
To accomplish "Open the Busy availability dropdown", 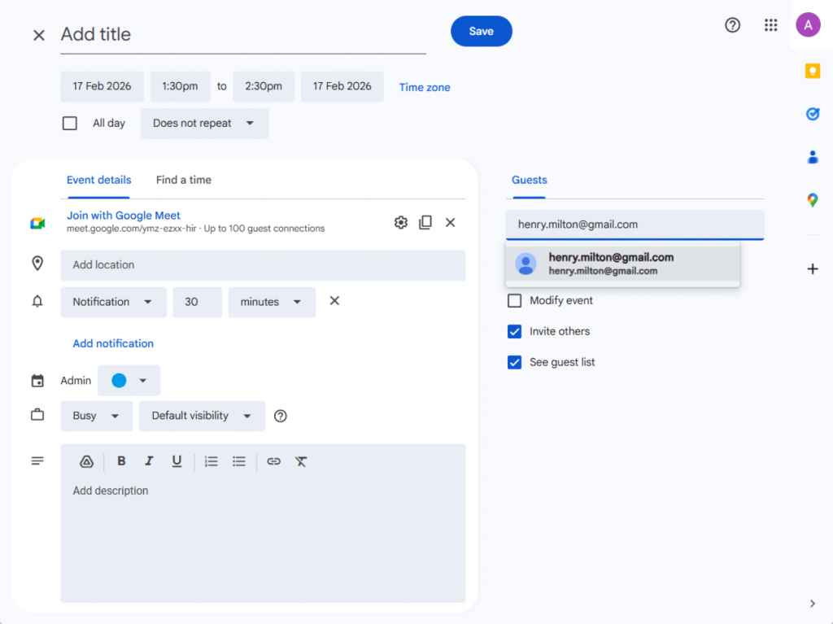I will coord(96,416).
